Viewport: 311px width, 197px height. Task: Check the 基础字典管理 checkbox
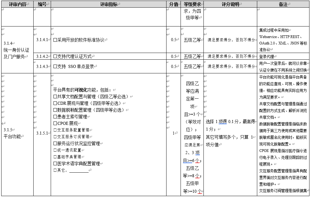tap(55, 157)
